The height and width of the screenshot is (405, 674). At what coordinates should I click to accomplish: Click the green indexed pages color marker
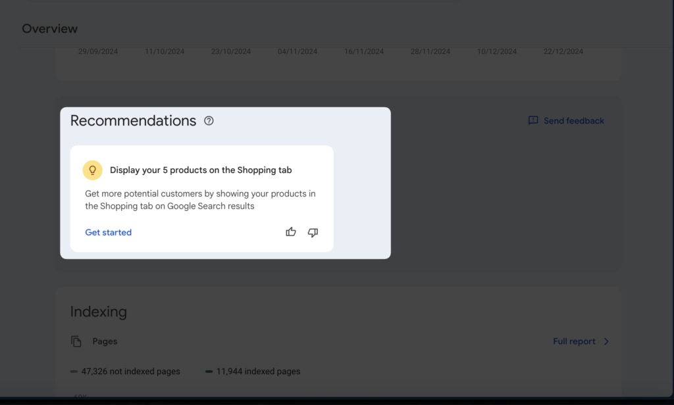tap(209, 371)
